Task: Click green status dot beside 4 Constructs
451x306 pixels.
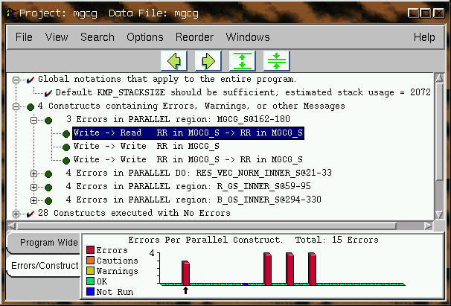Action: pos(30,106)
